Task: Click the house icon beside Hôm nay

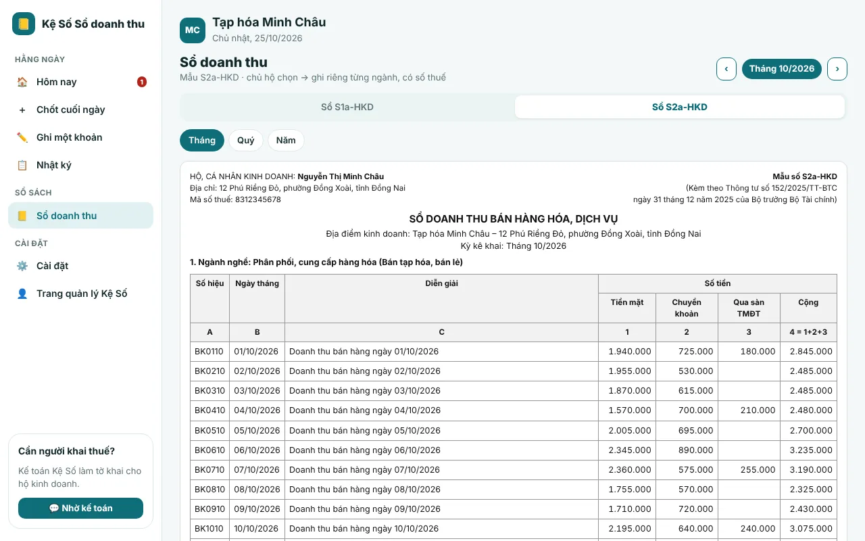Action: pyautogui.click(x=22, y=82)
